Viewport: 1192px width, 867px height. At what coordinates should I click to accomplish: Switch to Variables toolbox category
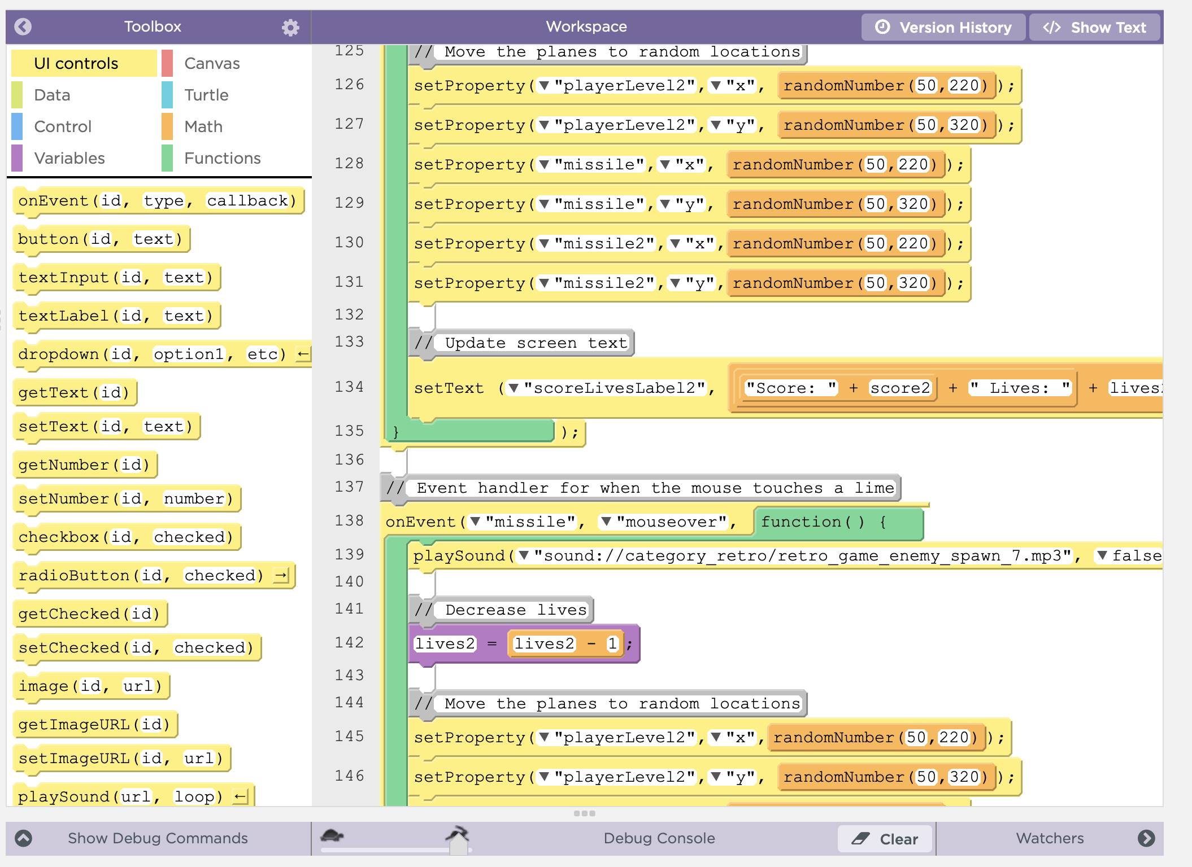tap(69, 158)
